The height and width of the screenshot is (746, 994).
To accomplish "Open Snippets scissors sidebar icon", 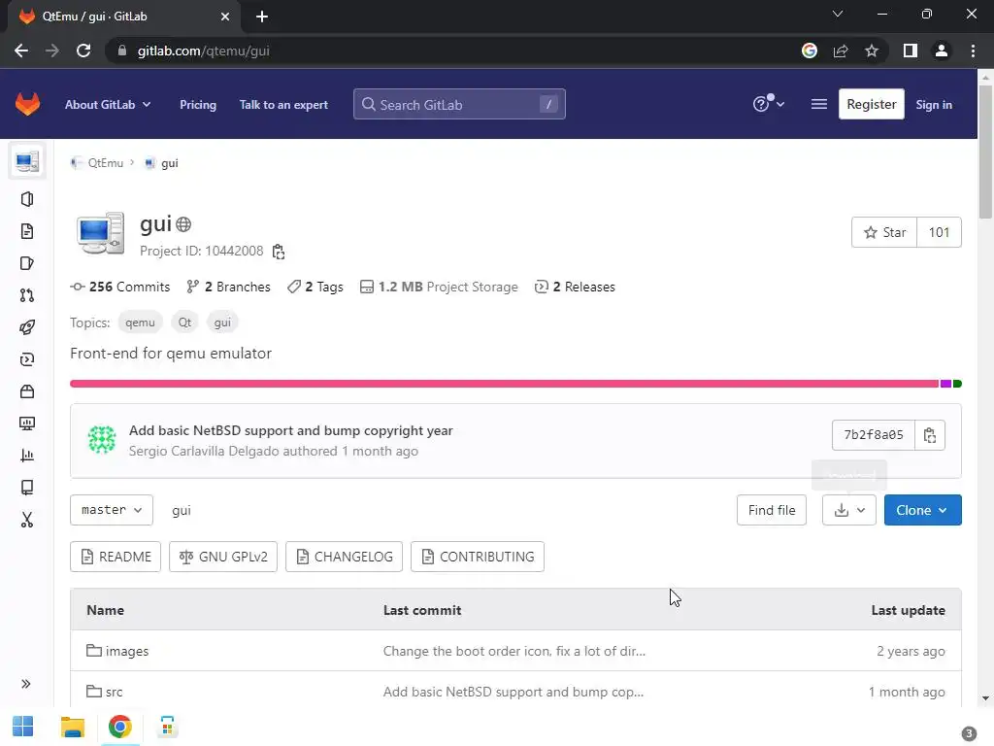I will click(x=26, y=520).
